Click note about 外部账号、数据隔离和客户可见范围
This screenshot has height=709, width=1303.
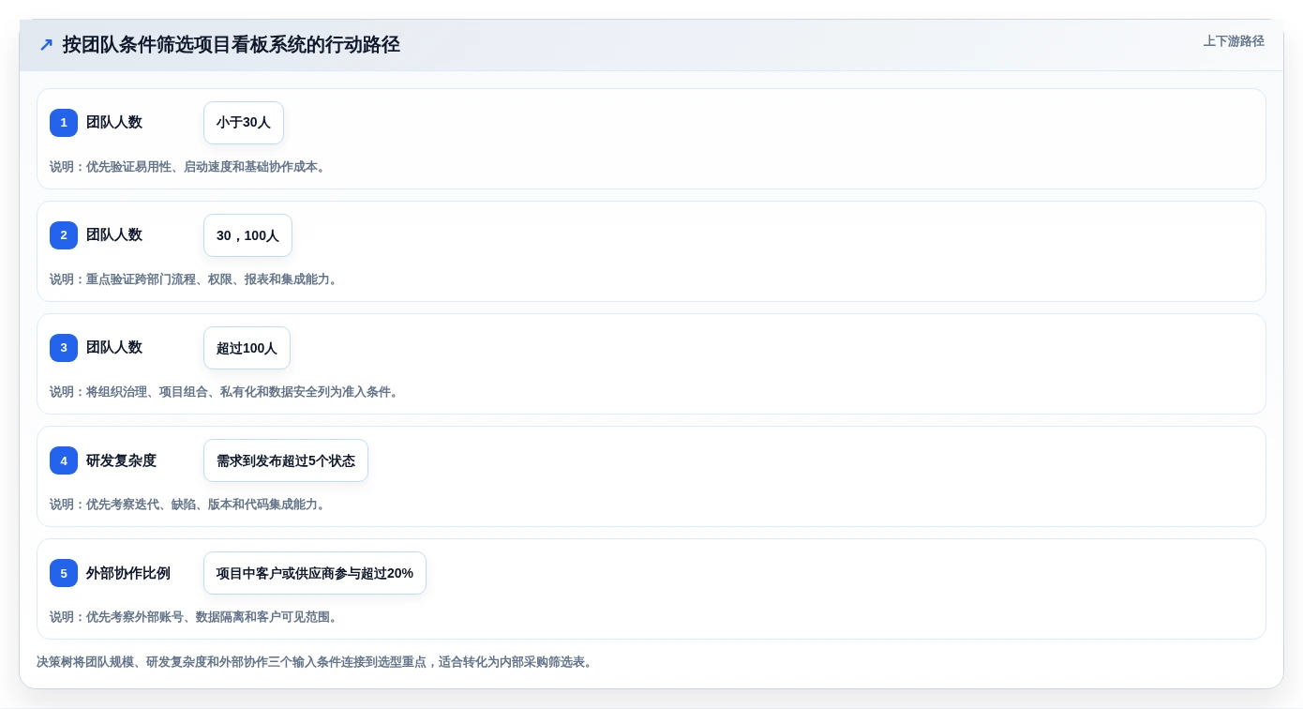click(194, 617)
